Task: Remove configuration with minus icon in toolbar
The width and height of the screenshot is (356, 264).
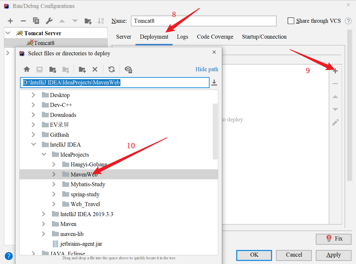Action: click(x=23, y=21)
